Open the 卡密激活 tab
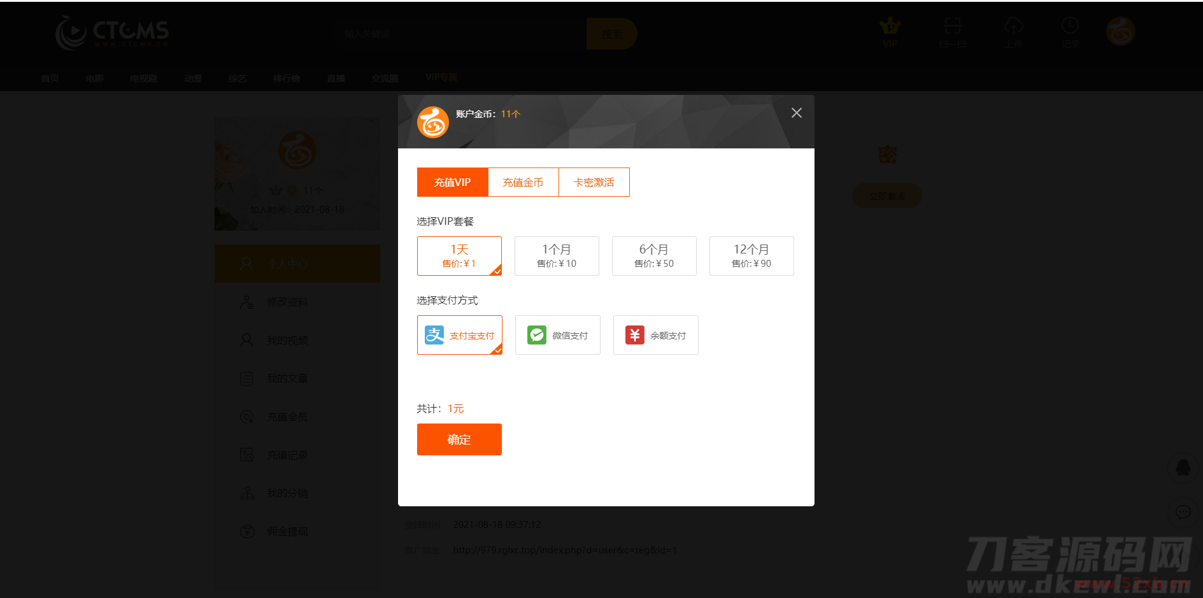Screen dimensions: 1203x598 click(594, 183)
